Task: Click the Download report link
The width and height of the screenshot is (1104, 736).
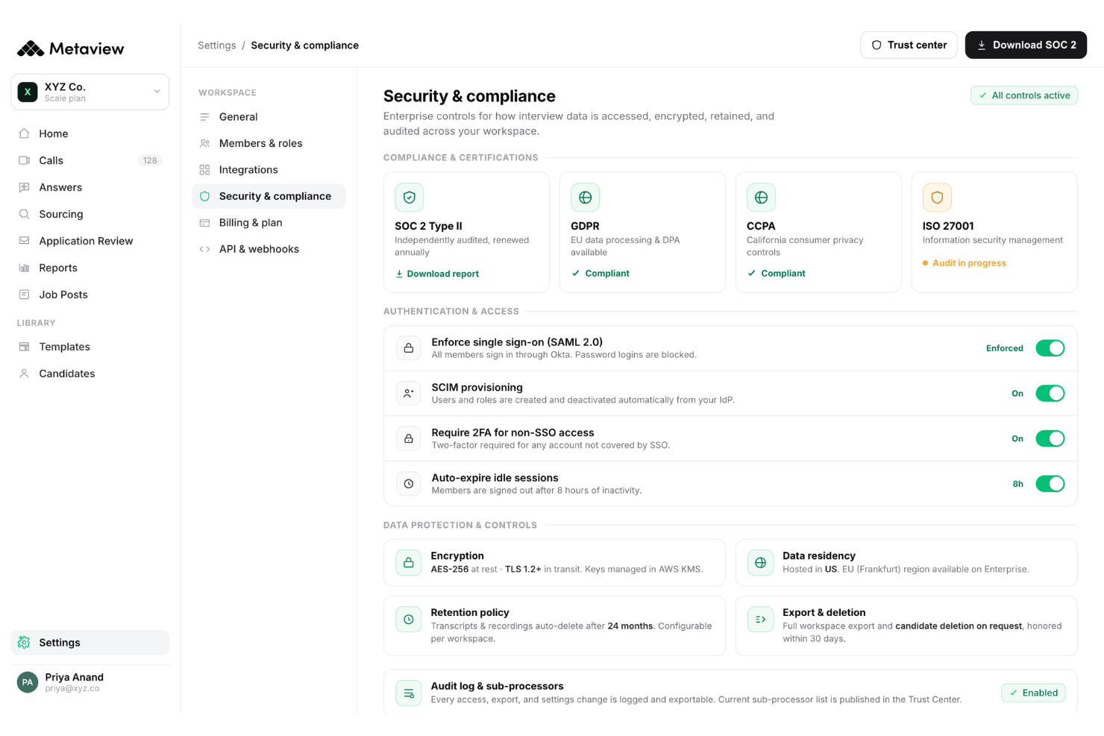Action: pos(437,274)
